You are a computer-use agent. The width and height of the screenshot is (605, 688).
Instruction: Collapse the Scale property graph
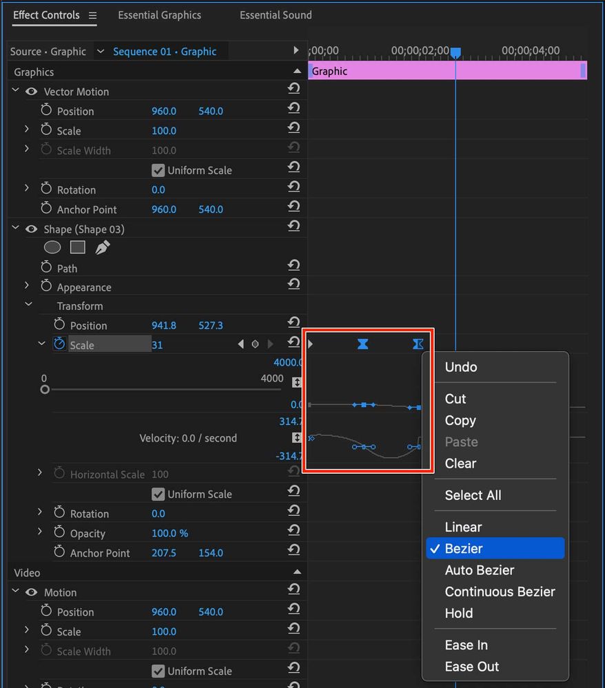click(x=41, y=343)
